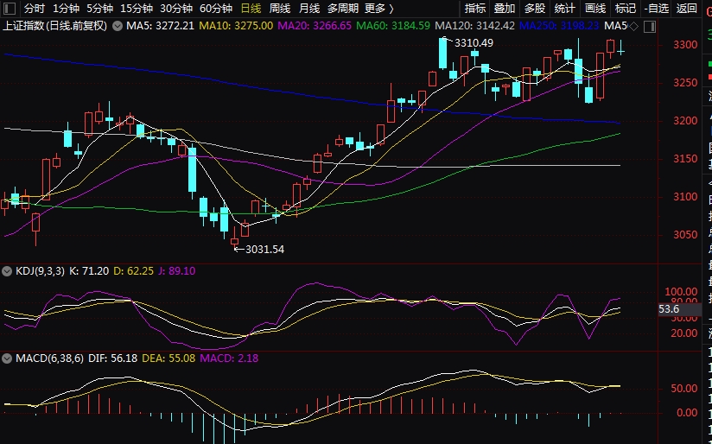Switch to the 分时 intraday tab
This screenshot has width=712, height=444.
34,9
